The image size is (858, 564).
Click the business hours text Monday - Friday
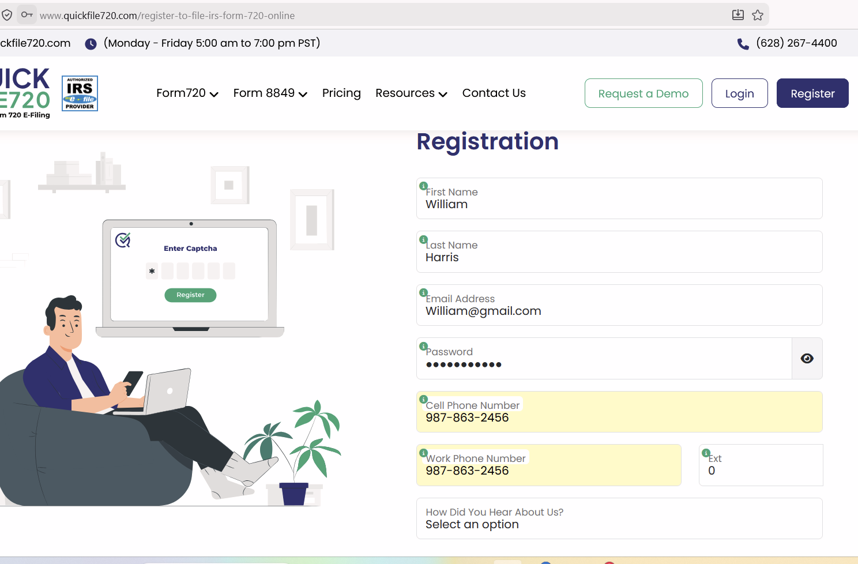coord(212,43)
